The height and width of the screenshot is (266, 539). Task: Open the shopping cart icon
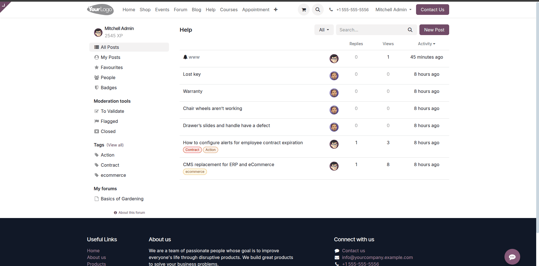pyautogui.click(x=303, y=10)
